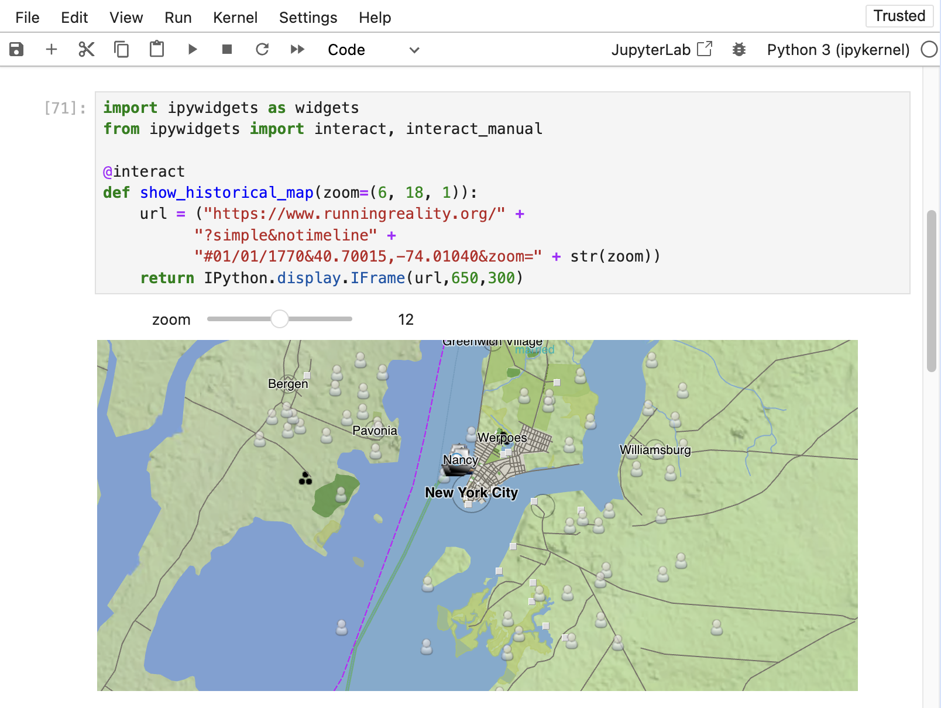Open the Kernel menu
Screen dimensions: 941x708
pos(235,18)
